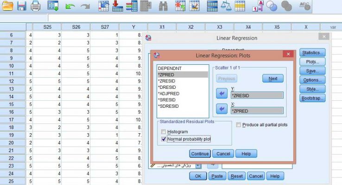
Task: Move variable into X box arrow
Action: [x=222, y=109]
